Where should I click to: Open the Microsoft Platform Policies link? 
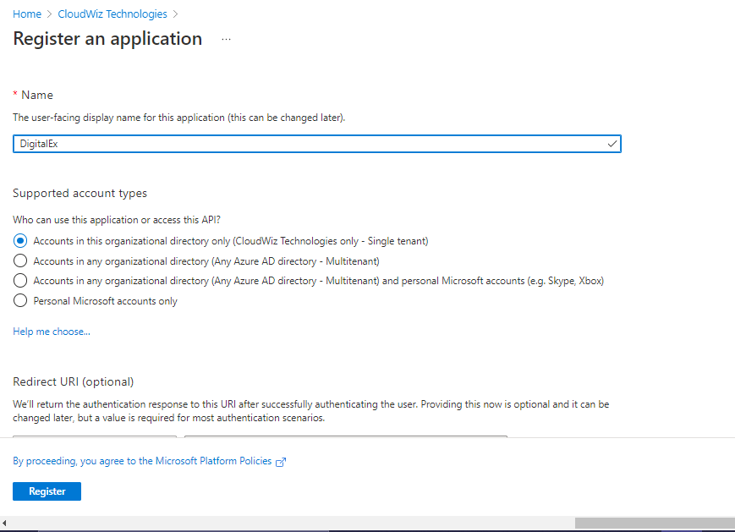tap(142, 461)
